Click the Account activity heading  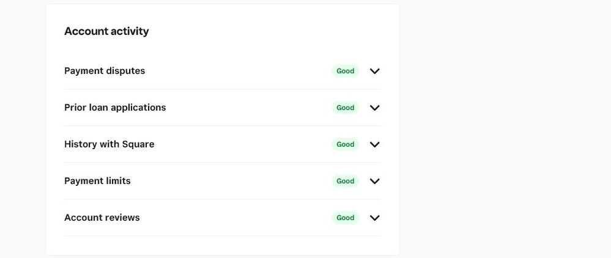click(106, 31)
